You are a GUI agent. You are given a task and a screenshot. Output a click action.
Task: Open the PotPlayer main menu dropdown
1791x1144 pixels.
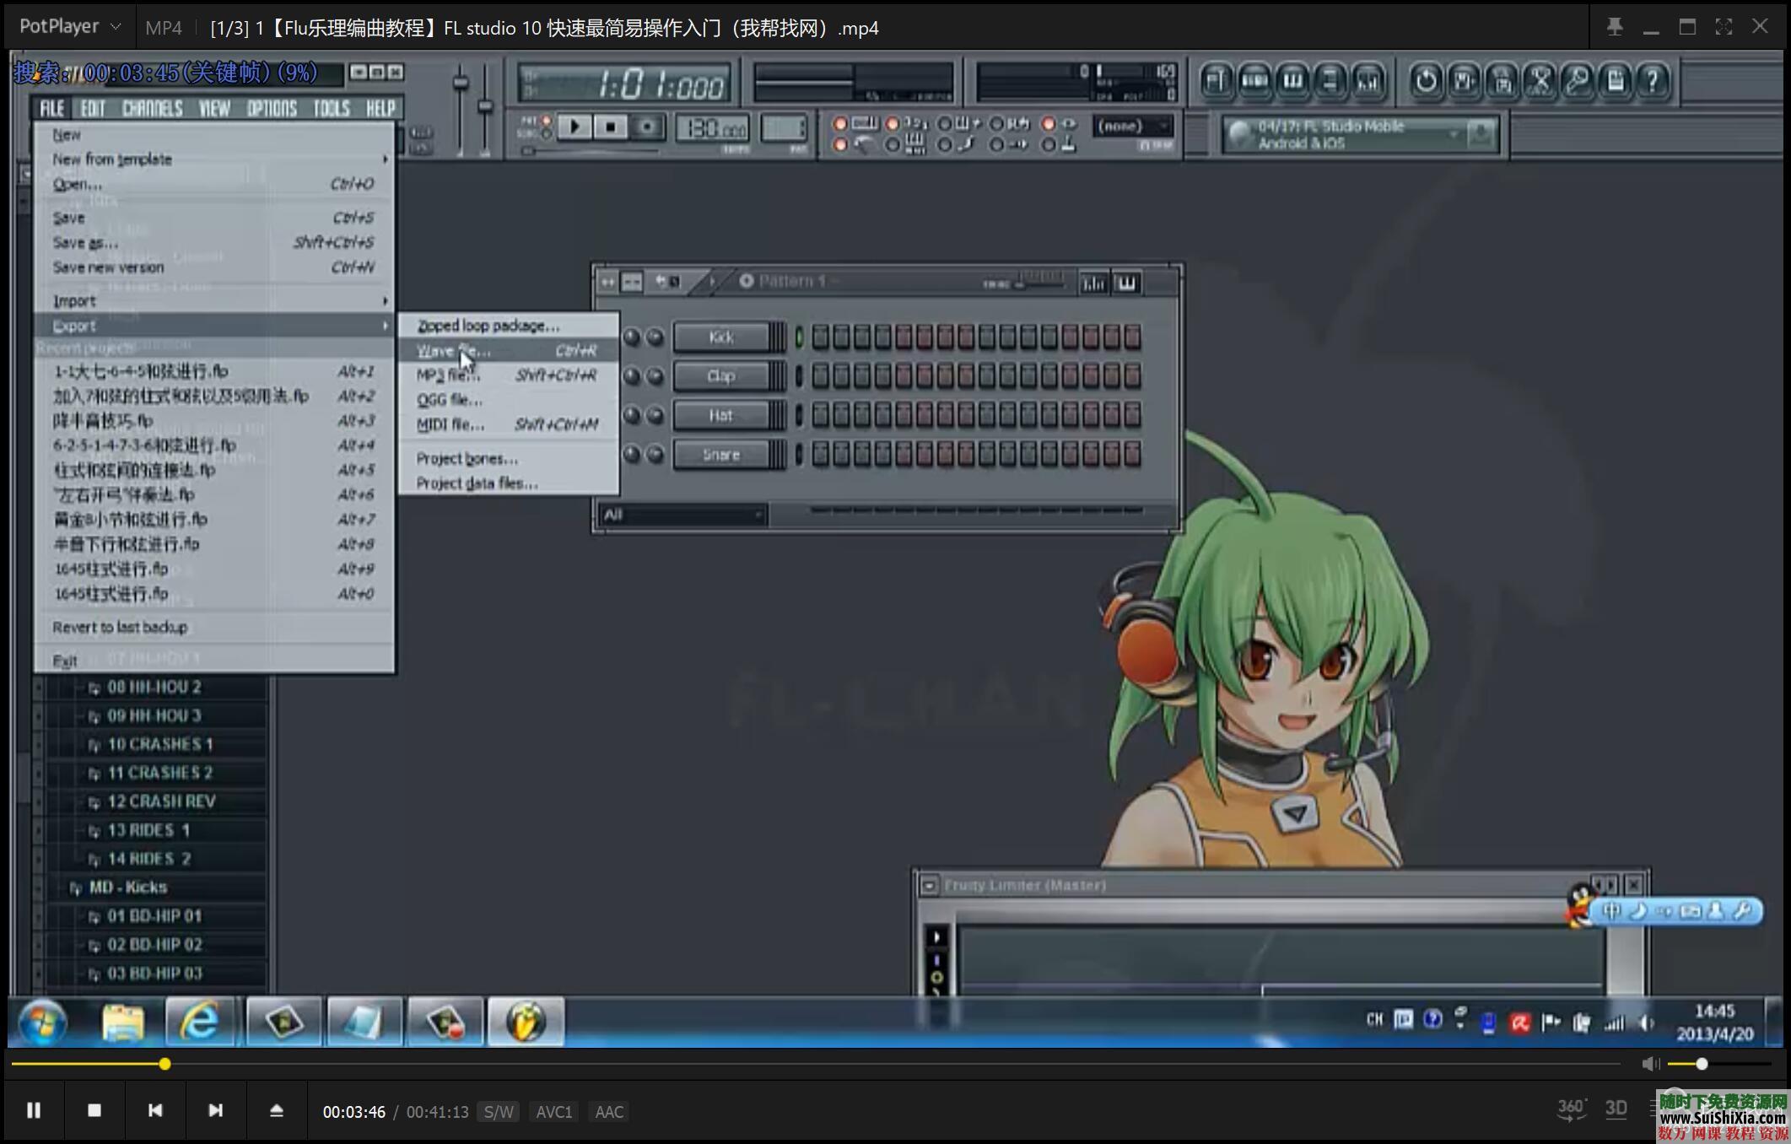[x=69, y=27]
